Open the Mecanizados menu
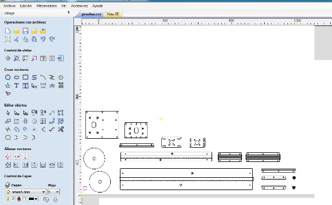This screenshot has width=332, height=205. click(46, 6)
